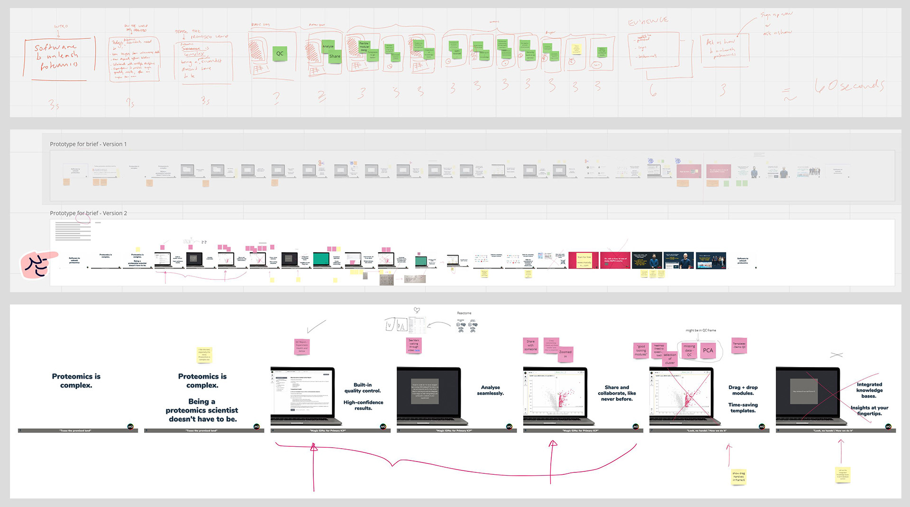
Task: Select the pink 'Templates - Demo QC' sticky
Action: pyautogui.click(x=739, y=345)
